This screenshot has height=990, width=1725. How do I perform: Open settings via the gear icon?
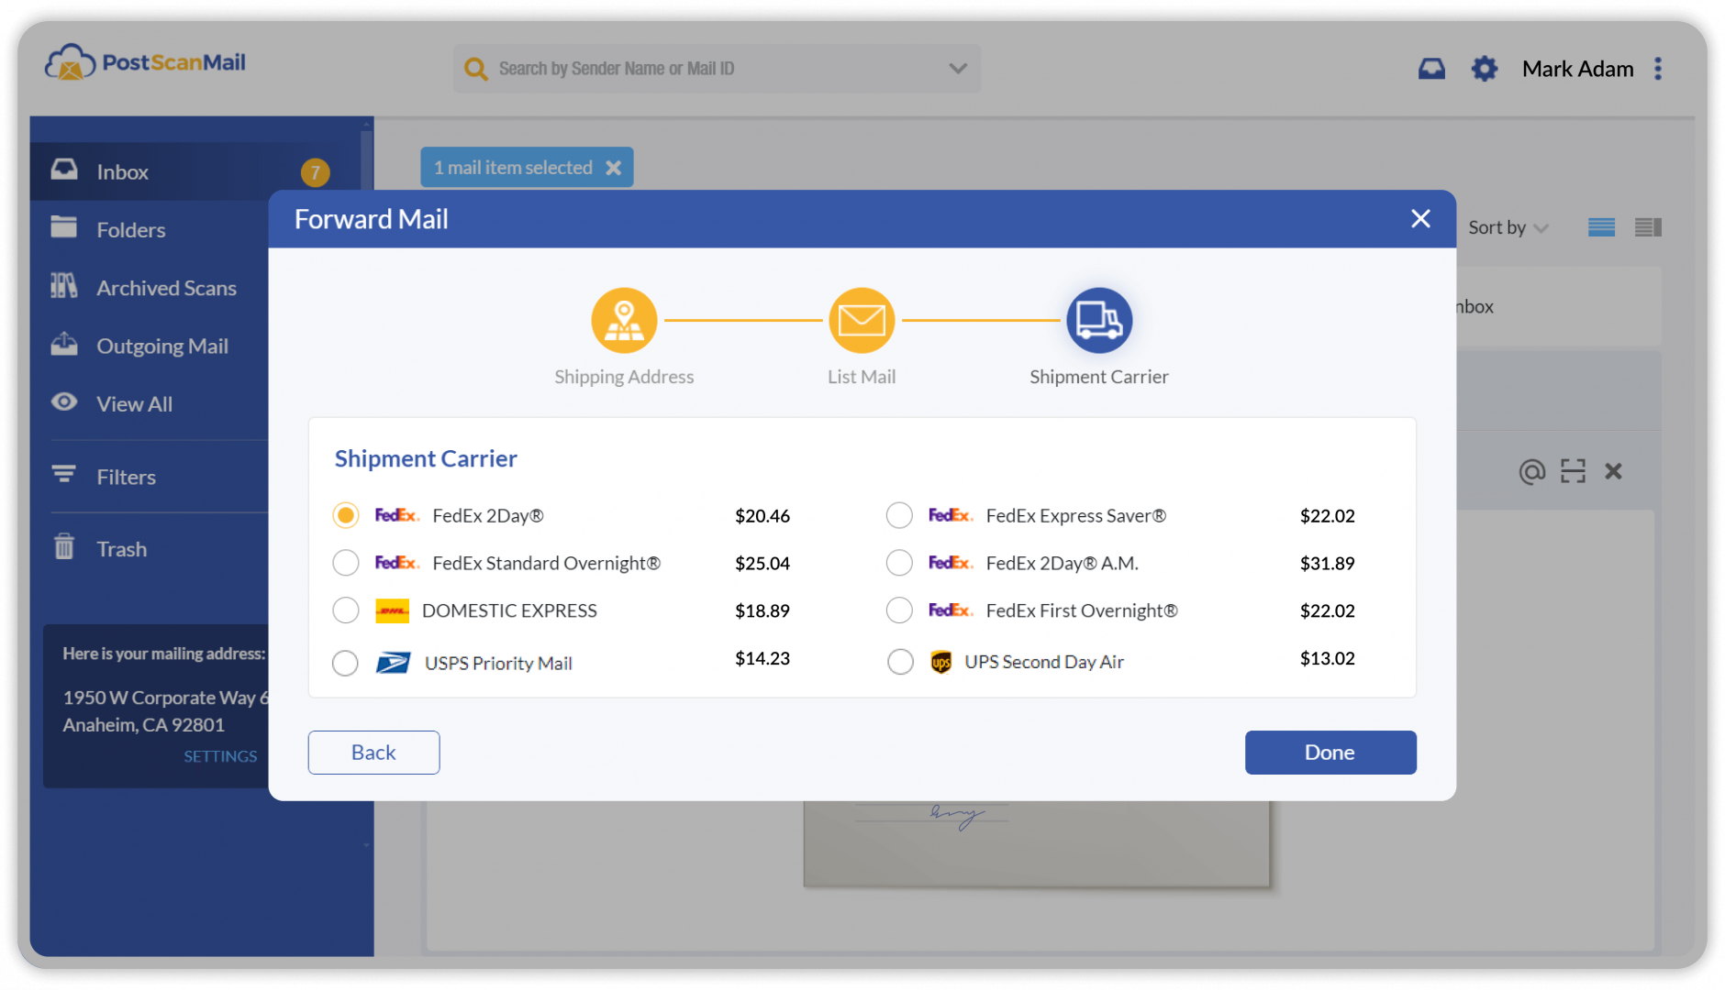coord(1484,68)
